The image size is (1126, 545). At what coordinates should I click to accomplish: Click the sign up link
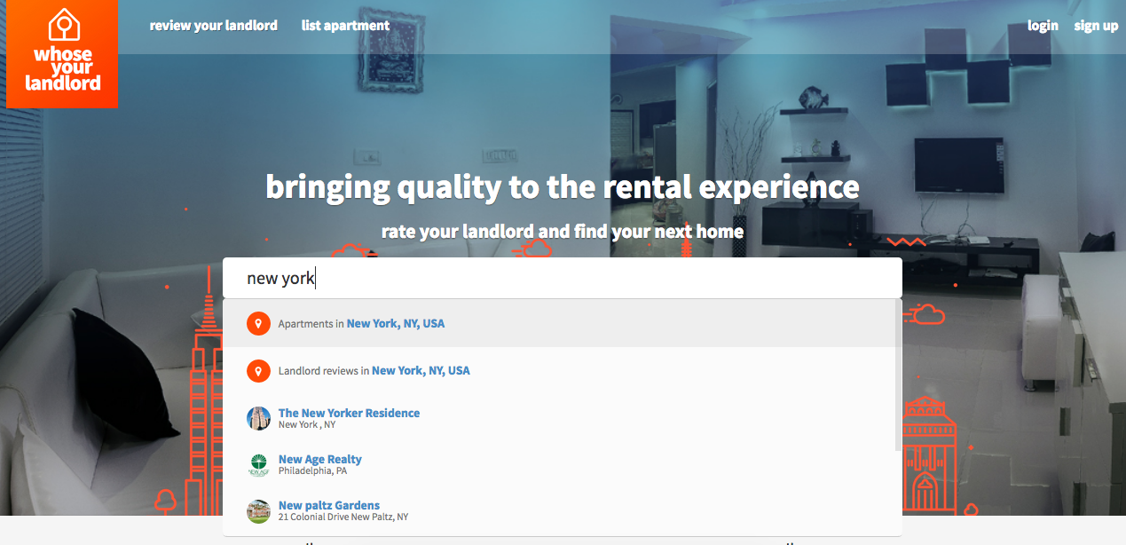1096,25
